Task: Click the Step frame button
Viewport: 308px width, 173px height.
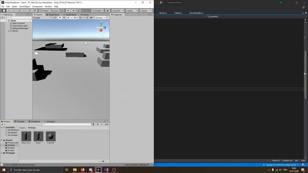Action: [78, 11]
